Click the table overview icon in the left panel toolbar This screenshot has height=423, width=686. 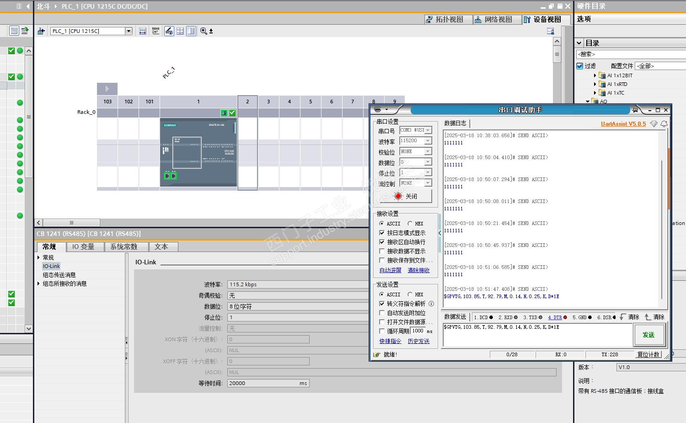click(x=14, y=31)
